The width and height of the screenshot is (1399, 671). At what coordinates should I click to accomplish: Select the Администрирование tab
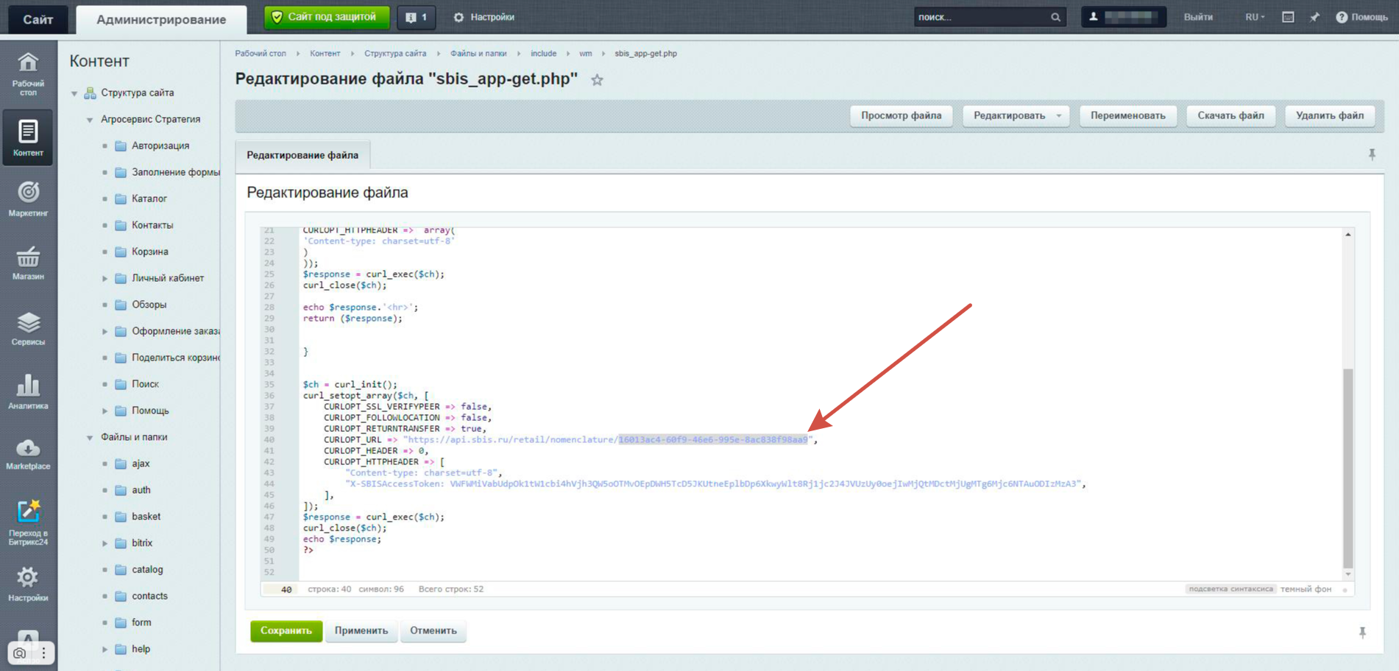click(161, 19)
